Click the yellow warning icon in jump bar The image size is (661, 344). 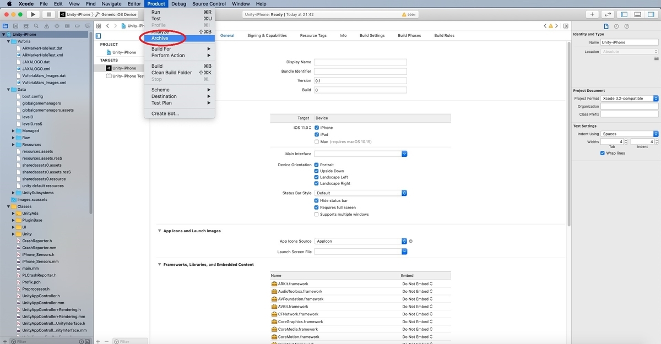click(x=550, y=26)
